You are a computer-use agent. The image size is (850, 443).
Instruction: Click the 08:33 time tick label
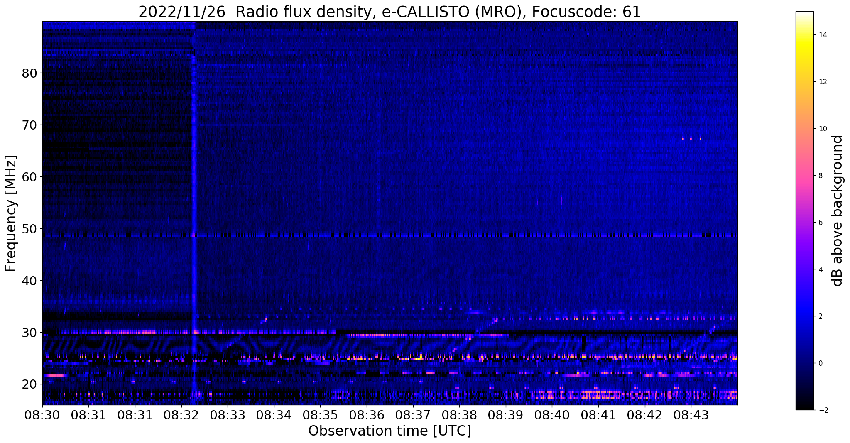pos(228,415)
